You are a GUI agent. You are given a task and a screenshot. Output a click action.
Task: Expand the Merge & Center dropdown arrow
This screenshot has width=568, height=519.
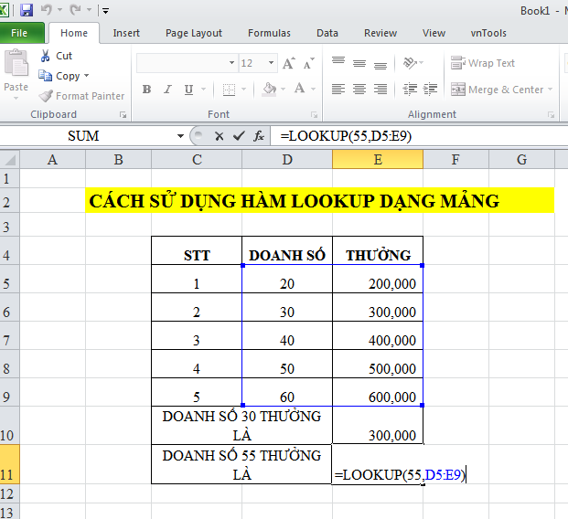pyautogui.click(x=550, y=90)
